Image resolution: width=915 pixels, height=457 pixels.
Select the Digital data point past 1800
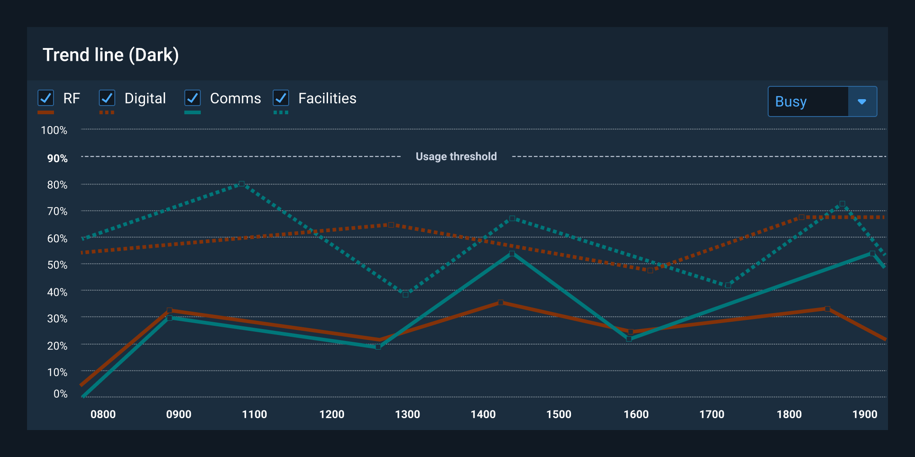(x=802, y=217)
